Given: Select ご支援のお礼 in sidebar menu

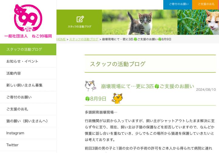Looking at the screenshot, I should (28, 109).
